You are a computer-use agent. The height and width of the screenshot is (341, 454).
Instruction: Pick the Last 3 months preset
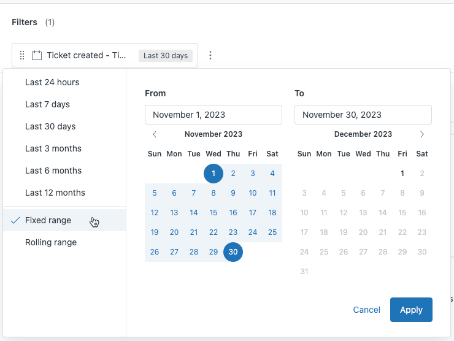[53, 148]
